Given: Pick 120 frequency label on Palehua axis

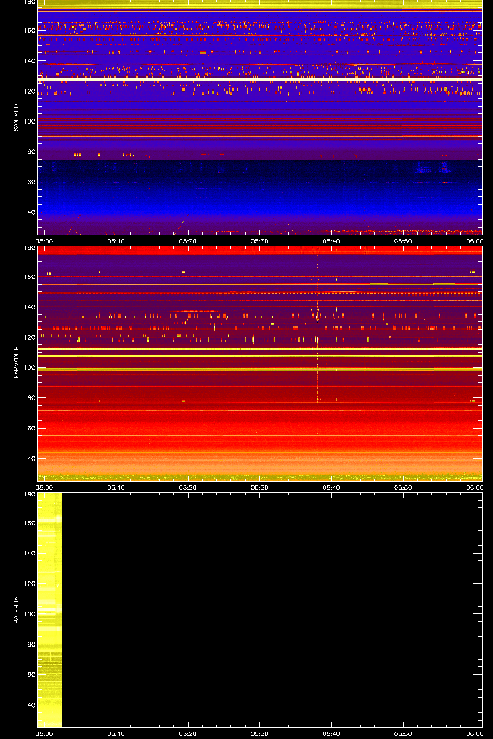Looking at the screenshot, I should point(28,584).
